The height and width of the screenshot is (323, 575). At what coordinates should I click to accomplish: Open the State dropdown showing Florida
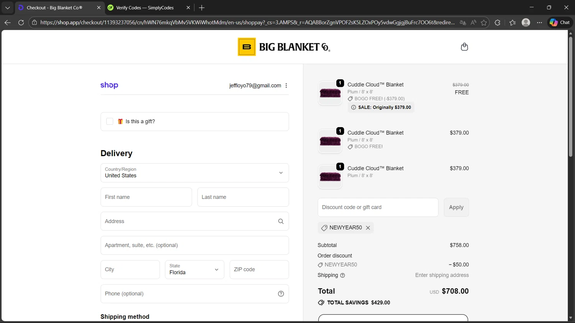(x=195, y=269)
